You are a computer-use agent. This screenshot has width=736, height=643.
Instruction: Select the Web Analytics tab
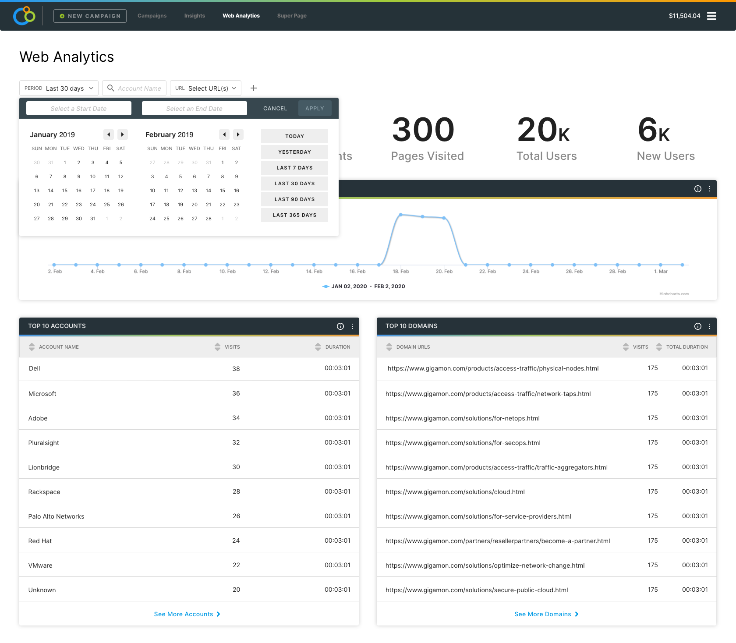coord(241,16)
